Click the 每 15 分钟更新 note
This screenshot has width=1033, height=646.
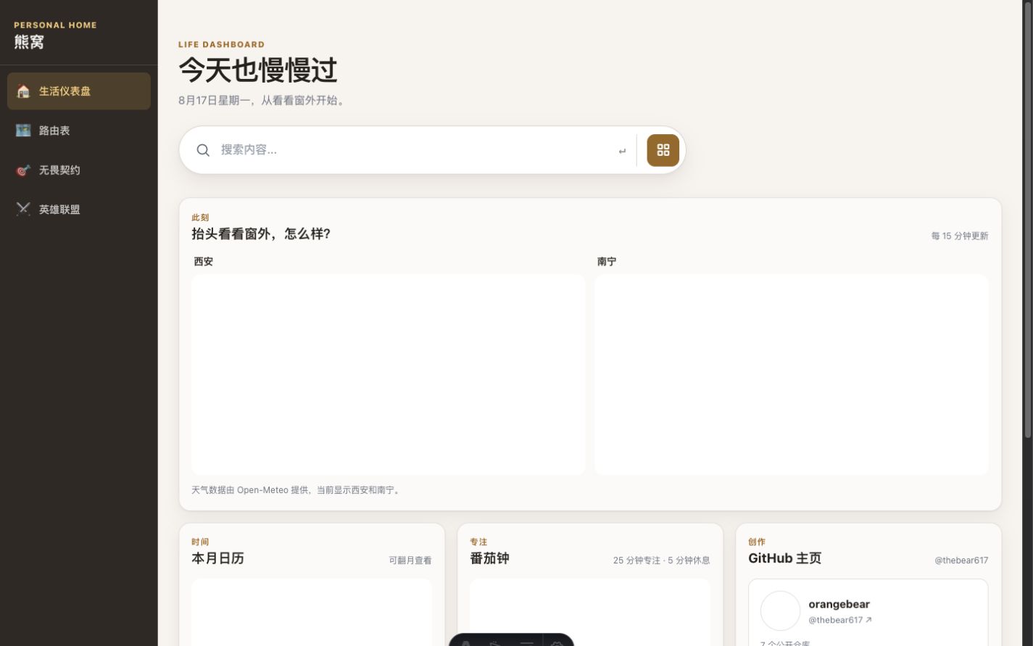960,236
